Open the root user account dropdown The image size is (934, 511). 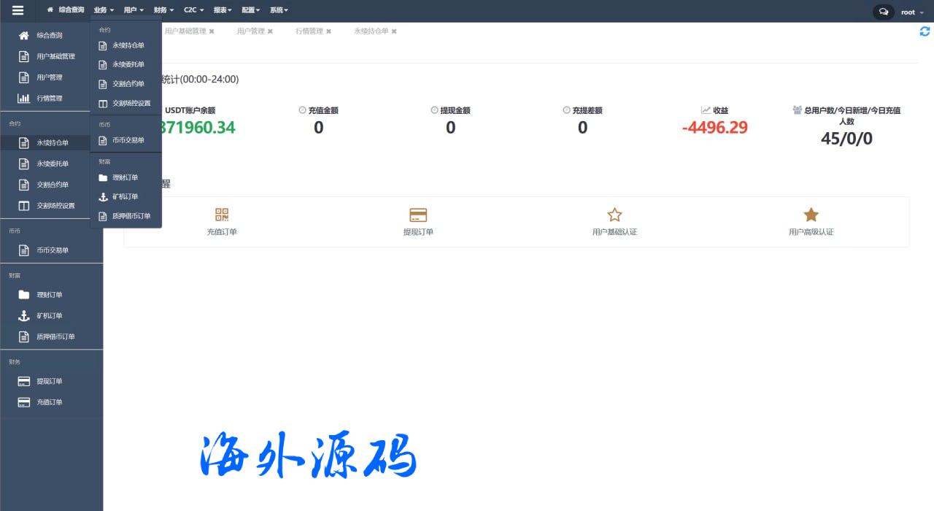912,12
